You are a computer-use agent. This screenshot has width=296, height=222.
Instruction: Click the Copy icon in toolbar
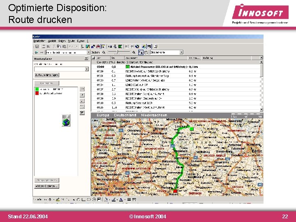tap(59, 46)
